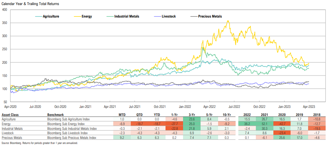Click the Precious Metals legend label
The width and height of the screenshot is (329, 147).
coord(210,16)
